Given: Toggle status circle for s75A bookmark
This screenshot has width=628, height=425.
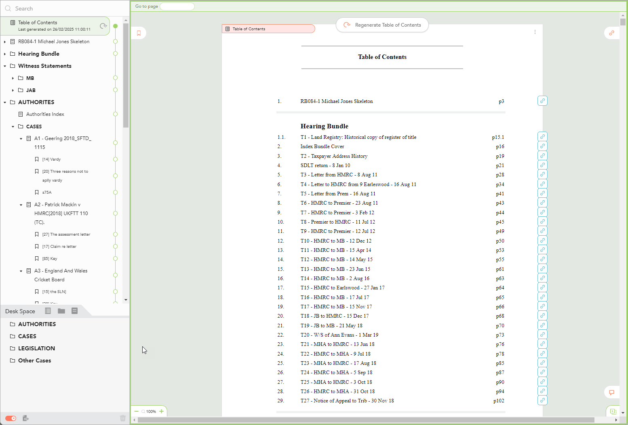Looking at the screenshot, I should pos(115,193).
